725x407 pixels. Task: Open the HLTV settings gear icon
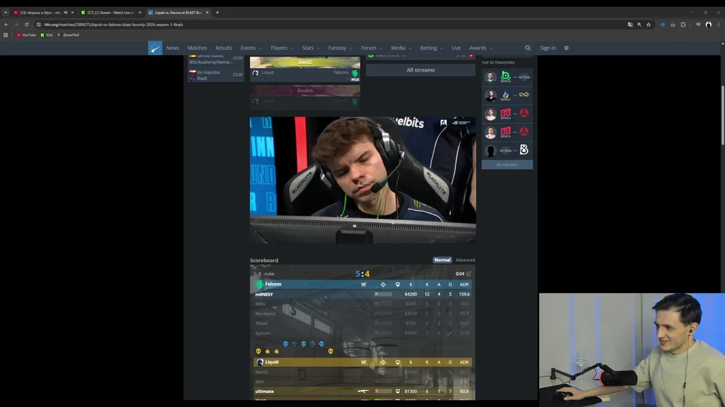566,48
